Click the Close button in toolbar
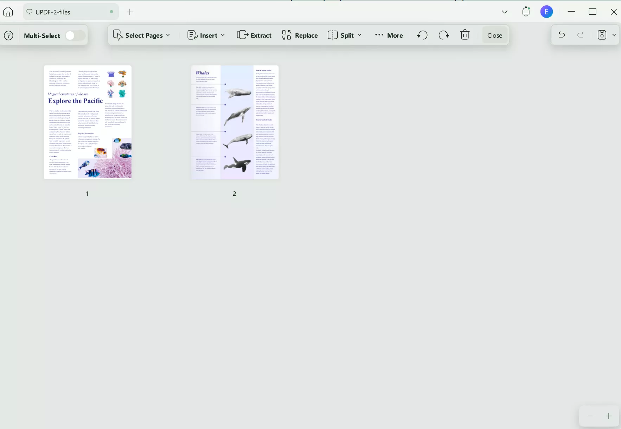 pos(495,35)
